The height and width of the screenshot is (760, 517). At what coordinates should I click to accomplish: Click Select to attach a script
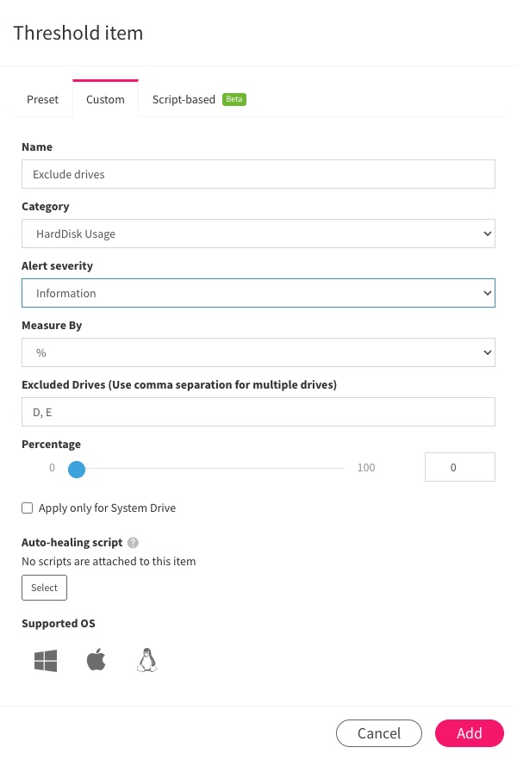point(44,588)
